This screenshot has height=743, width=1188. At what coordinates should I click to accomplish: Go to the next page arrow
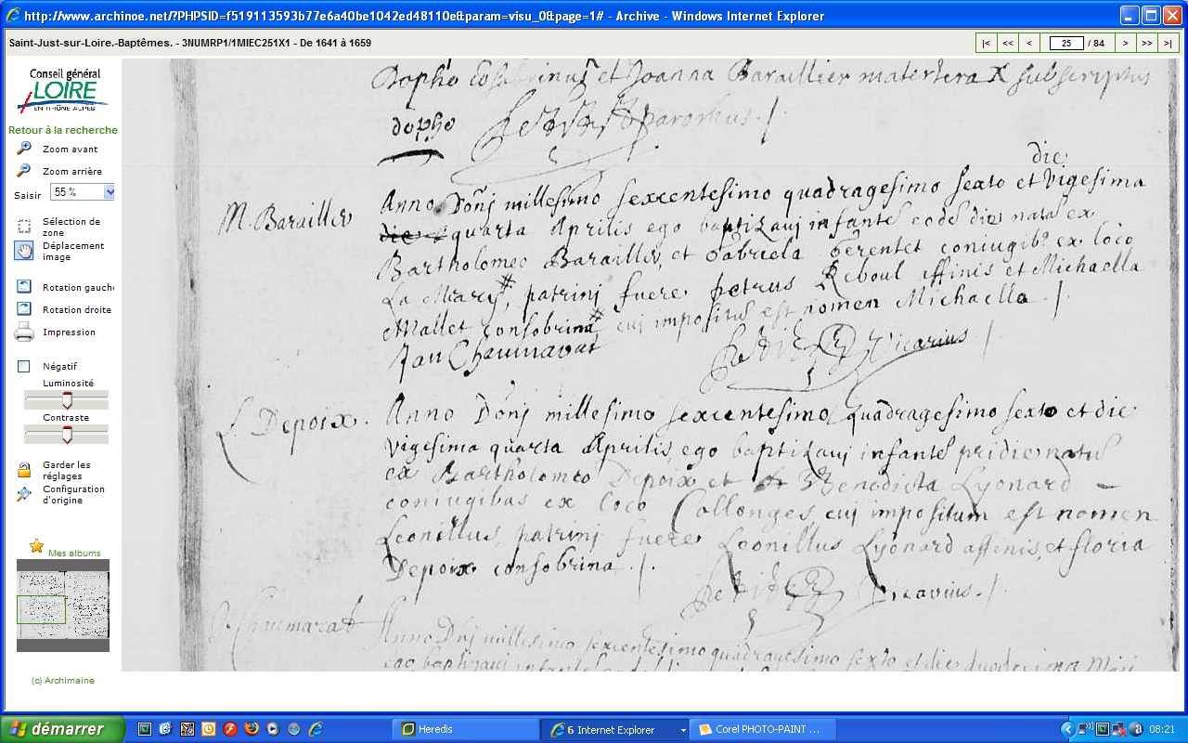1125,43
